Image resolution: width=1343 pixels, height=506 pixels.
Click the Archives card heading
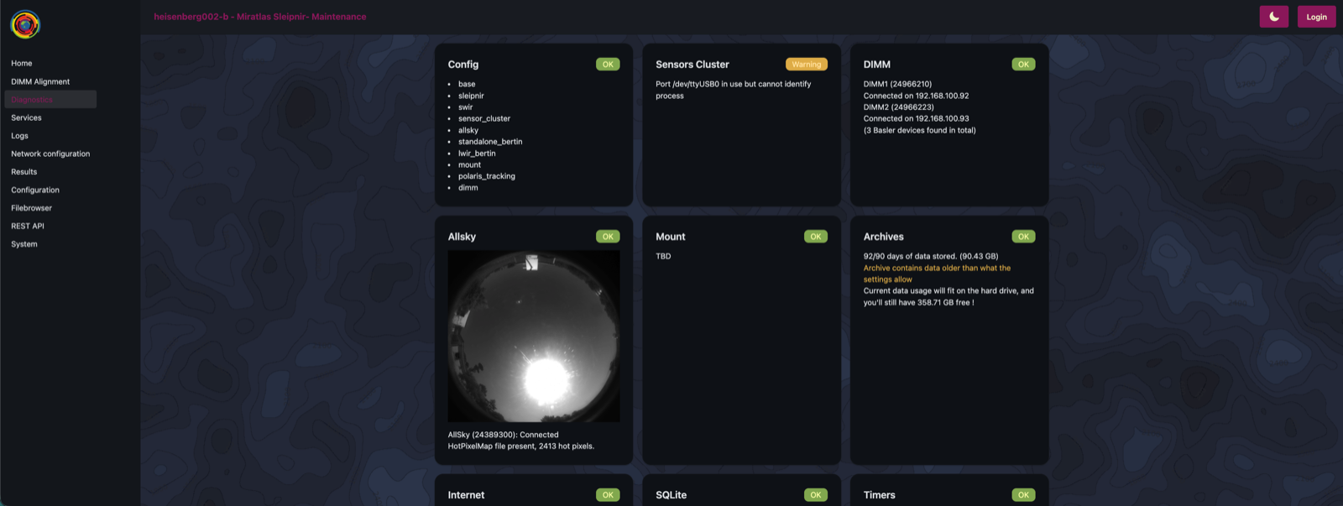(884, 237)
